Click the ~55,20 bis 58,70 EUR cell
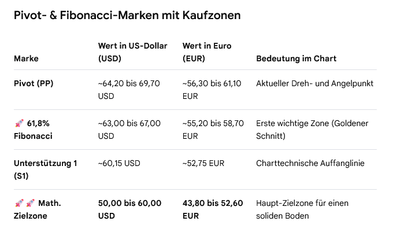Screen dimensions: 408x236 pyautogui.click(x=213, y=130)
